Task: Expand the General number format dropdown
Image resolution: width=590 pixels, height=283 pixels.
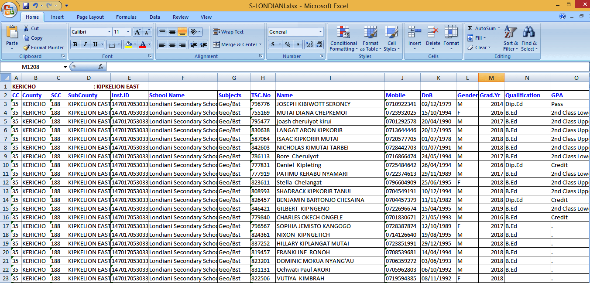Action: [x=320, y=32]
